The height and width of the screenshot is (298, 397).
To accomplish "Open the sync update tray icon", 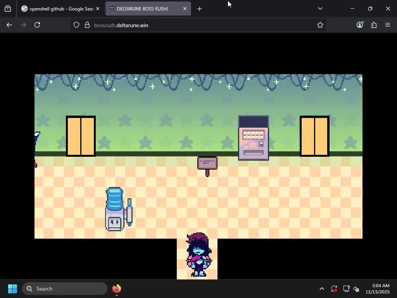I will pyautogui.click(x=334, y=289).
